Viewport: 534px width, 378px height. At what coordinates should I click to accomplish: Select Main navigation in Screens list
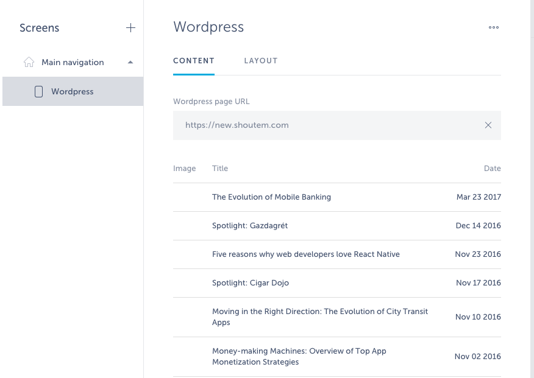[x=73, y=62]
